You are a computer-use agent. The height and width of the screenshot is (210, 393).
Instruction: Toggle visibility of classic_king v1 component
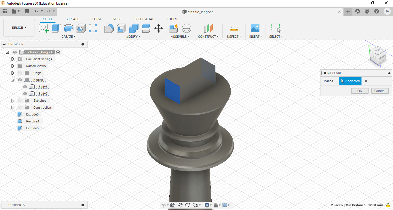tap(15, 52)
